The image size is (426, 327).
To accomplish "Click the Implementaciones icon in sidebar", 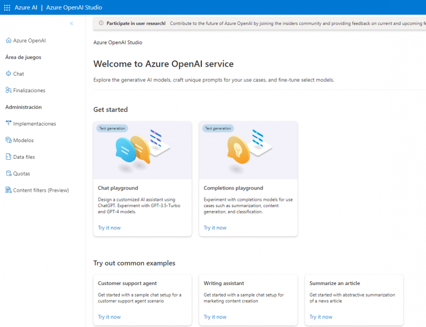I will click(x=9, y=124).
